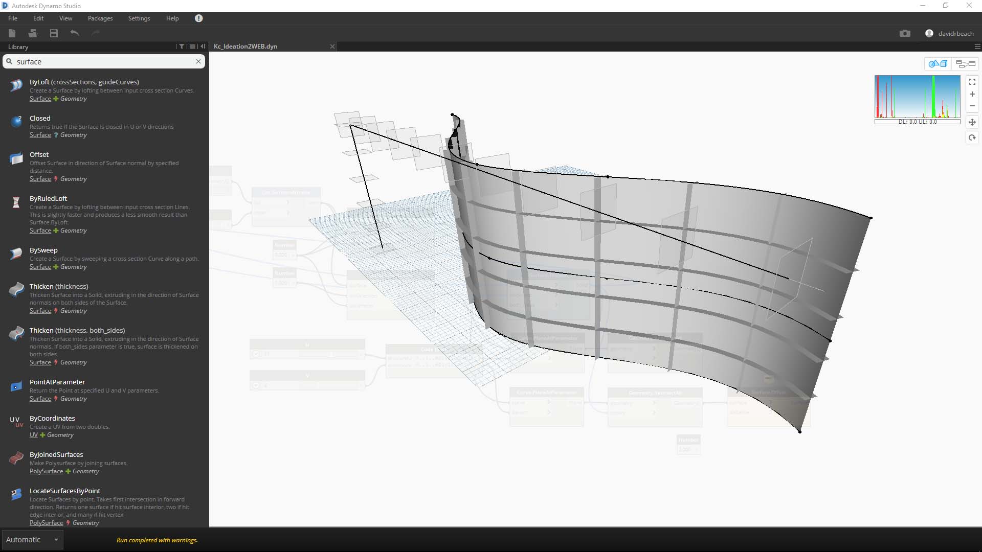Click the zoom to fit icon
Viewport: 982px width, 552px height.
click(x=972, y=82)
